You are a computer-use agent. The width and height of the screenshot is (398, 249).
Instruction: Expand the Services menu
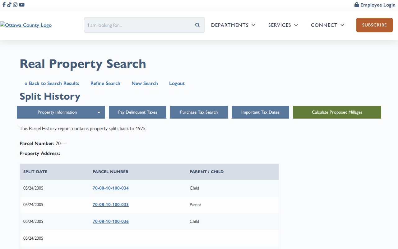coord(283,25)
